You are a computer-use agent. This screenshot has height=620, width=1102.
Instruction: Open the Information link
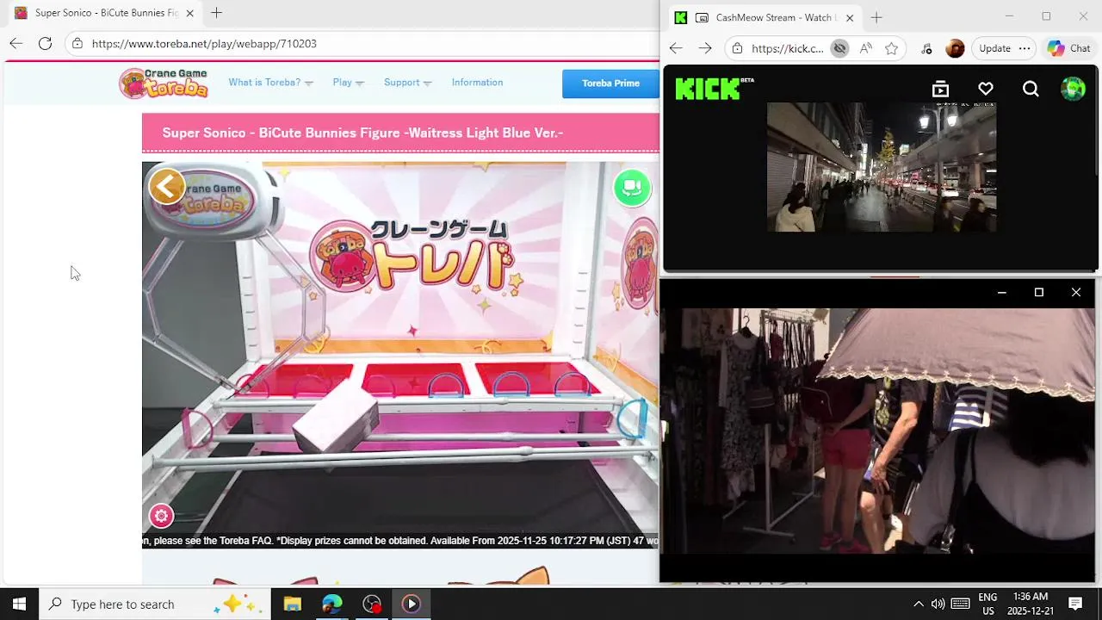point(477,83)
